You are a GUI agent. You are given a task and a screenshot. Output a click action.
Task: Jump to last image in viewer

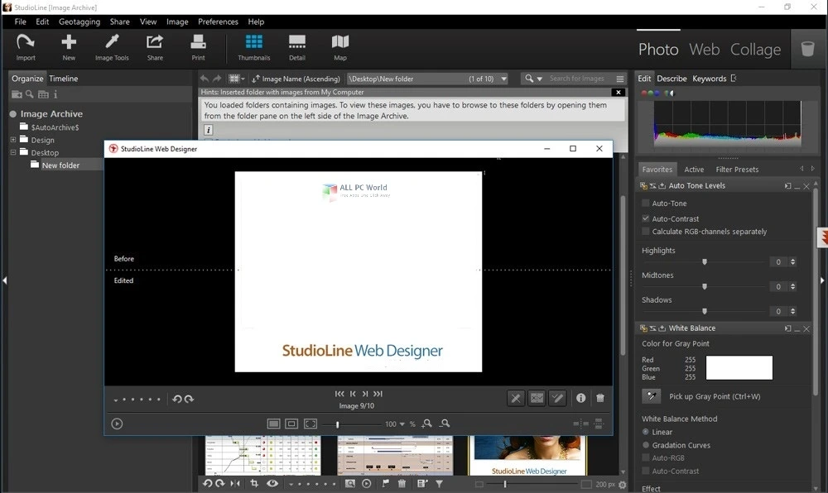coord(378,394)
